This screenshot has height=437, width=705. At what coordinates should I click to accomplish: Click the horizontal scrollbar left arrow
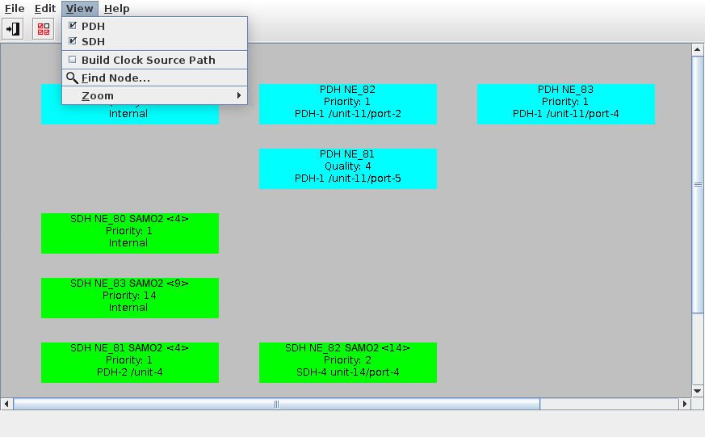point(6,404)
